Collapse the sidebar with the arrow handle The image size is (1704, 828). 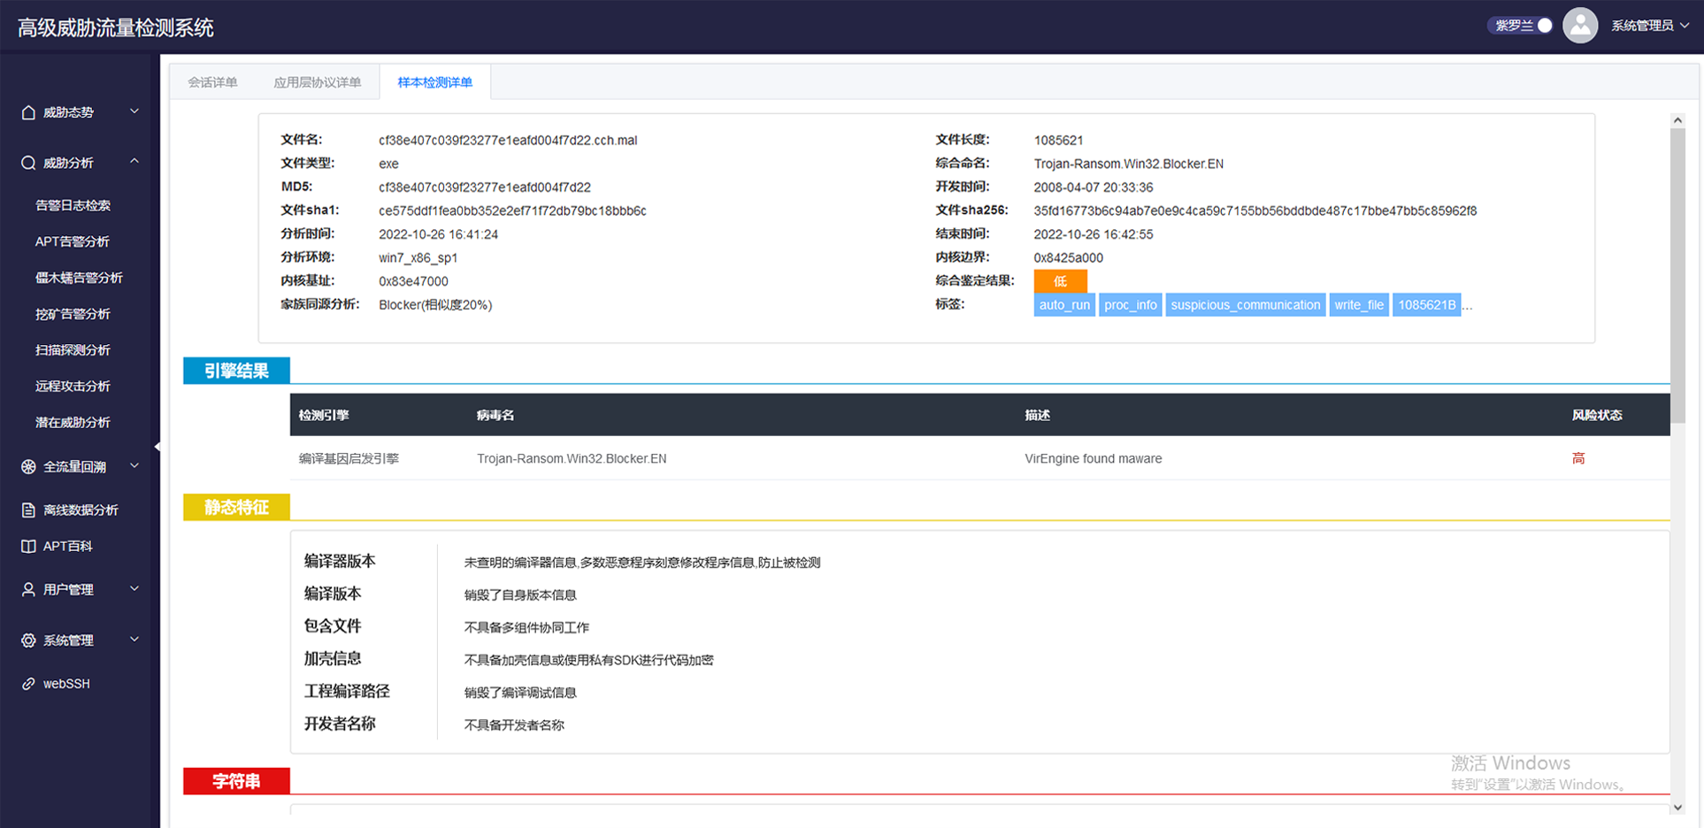(157, 447)
